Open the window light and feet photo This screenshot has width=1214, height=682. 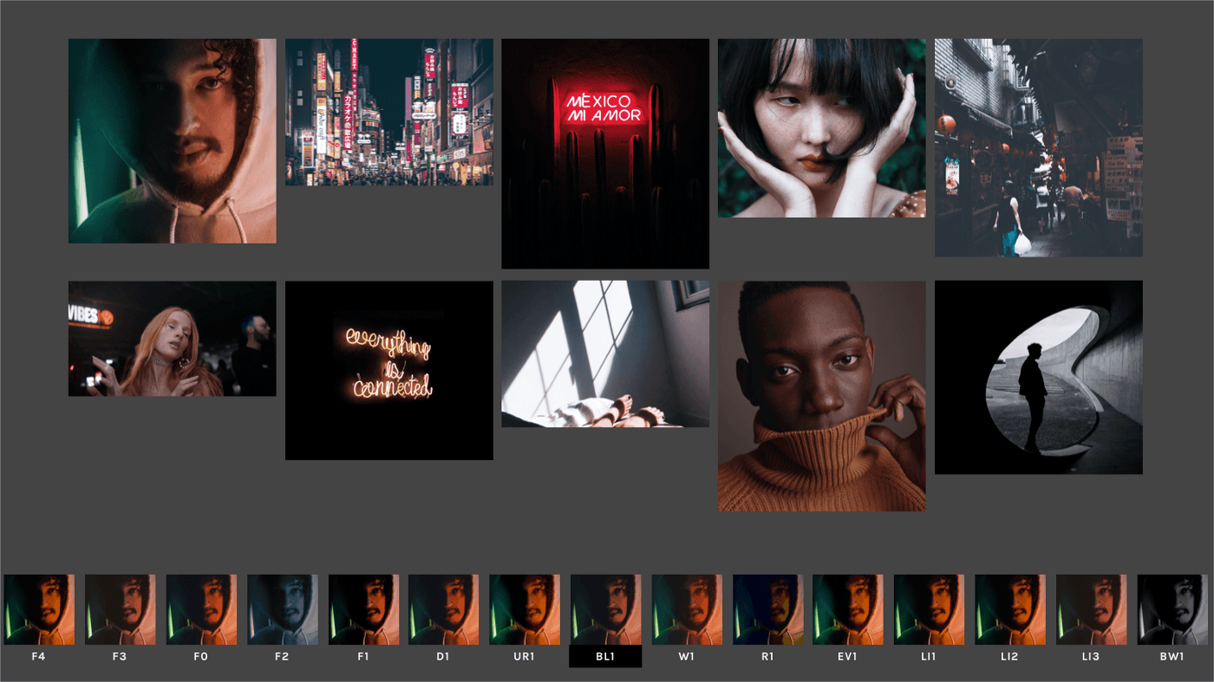605,354
